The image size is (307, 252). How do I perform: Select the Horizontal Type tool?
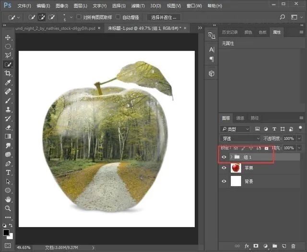[8, 172]
